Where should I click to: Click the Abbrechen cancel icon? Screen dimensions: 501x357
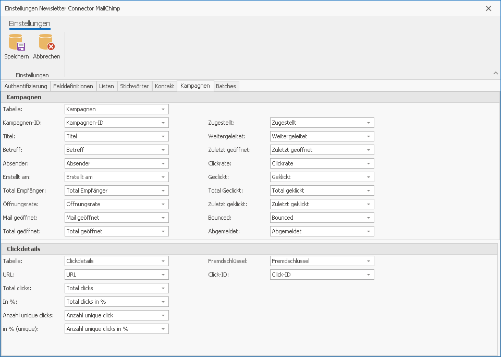pos(46,43)
